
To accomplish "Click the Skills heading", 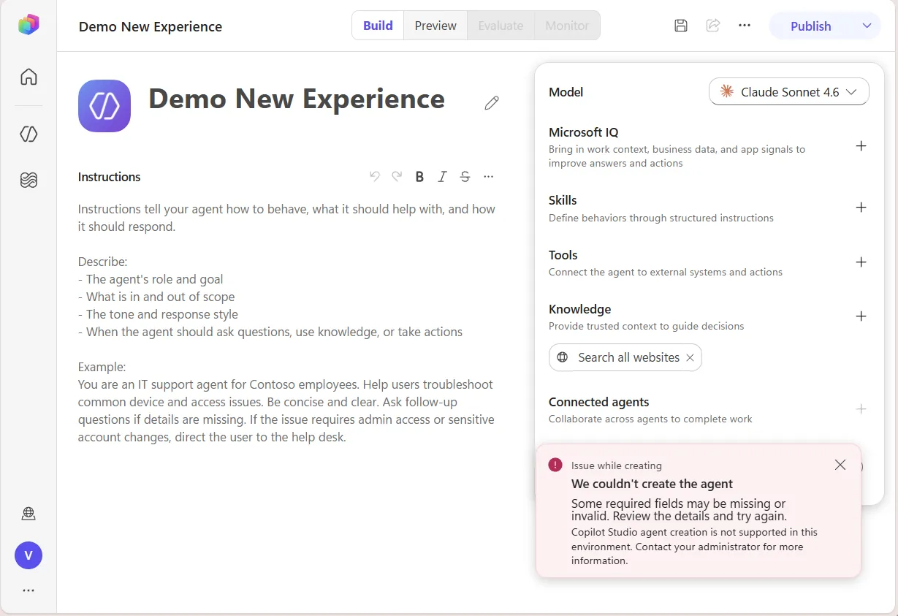I will point(563,200).
